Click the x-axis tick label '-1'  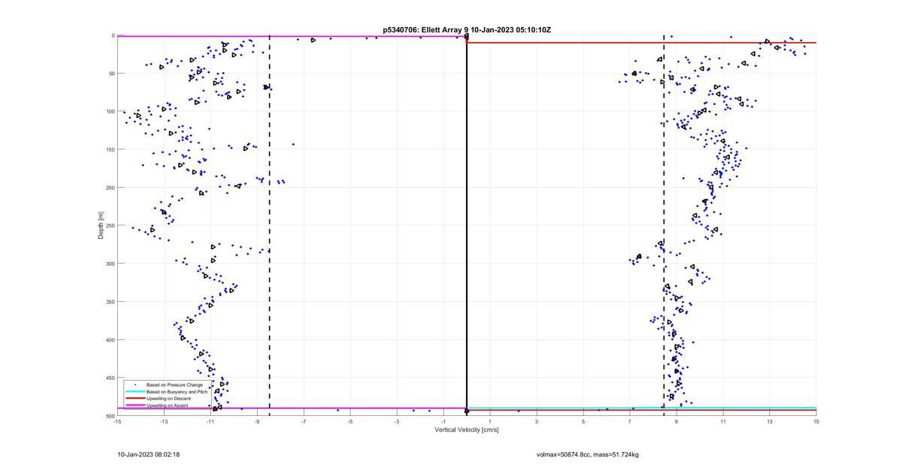click(443, 421)
